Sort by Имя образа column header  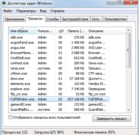tap(22, 31)
